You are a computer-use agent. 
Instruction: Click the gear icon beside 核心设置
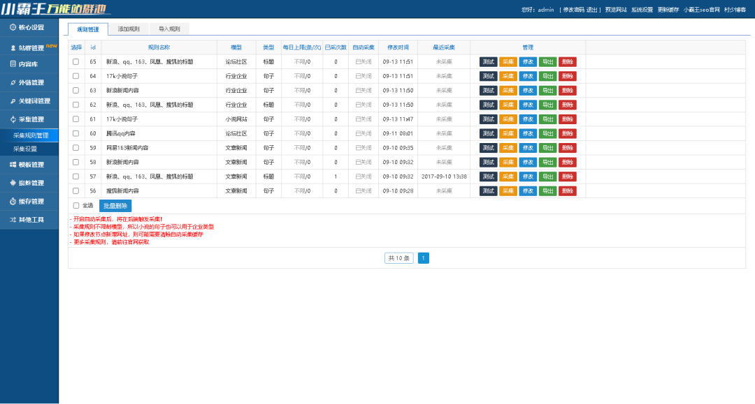pyautogui.click(x=13, y=27)
